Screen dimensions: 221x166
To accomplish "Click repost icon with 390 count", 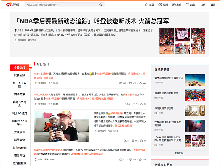I will click(x=121, y=83).
